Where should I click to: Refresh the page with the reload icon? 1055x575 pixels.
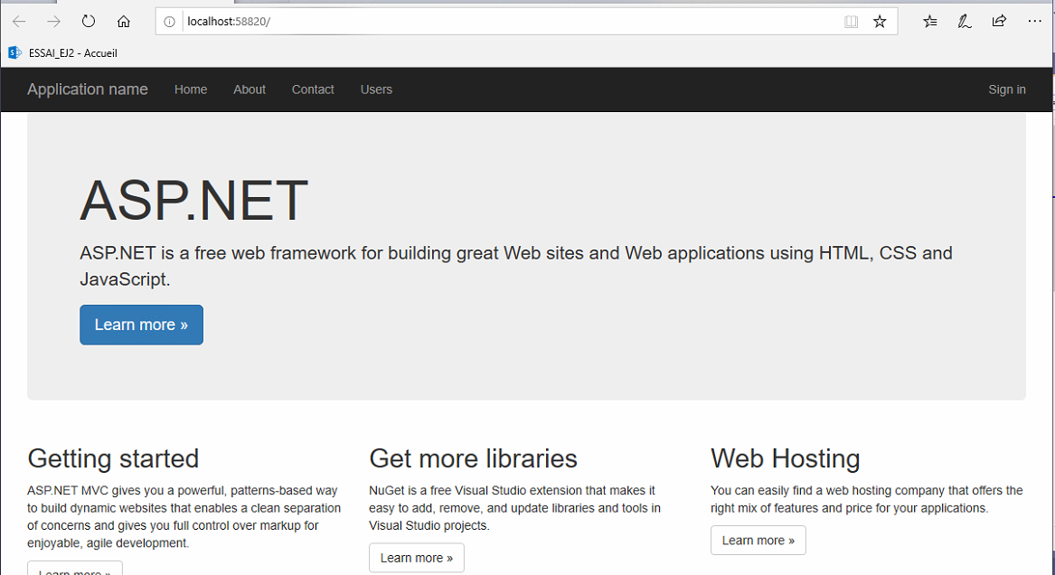pos(89,22)
